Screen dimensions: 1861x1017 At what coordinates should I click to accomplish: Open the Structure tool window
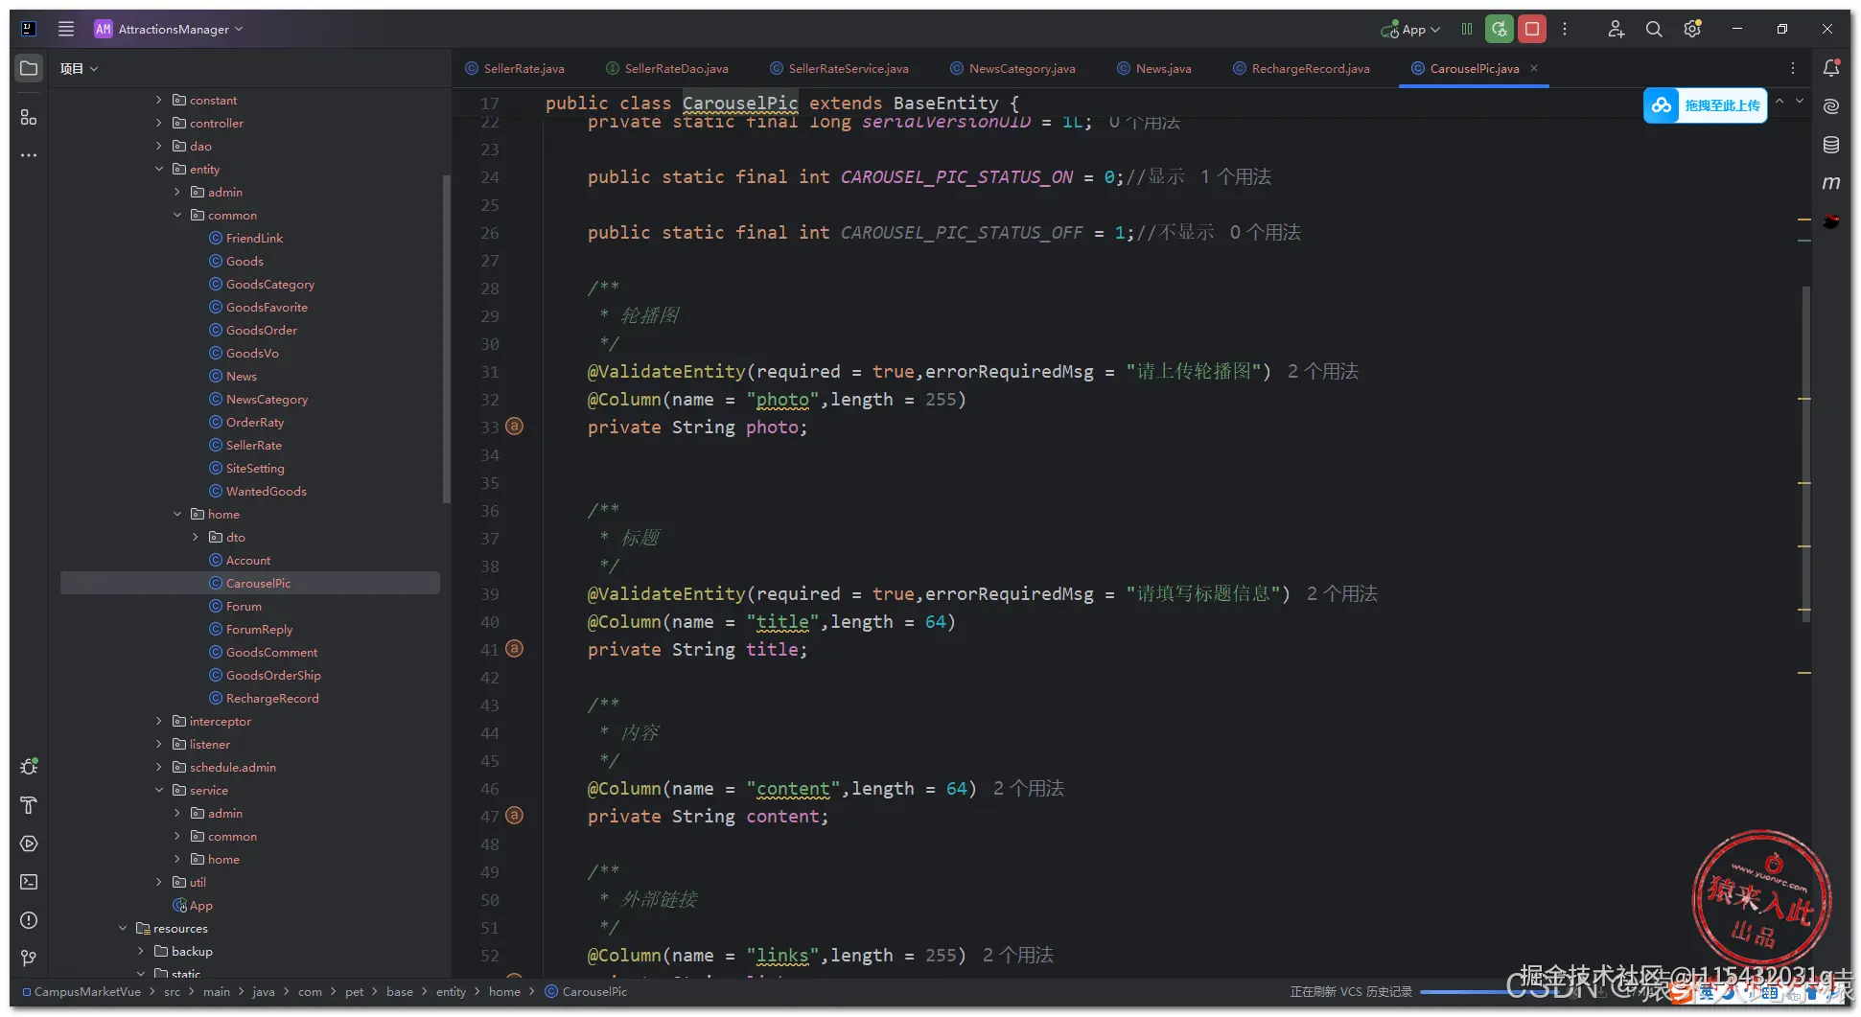(29, 117)
